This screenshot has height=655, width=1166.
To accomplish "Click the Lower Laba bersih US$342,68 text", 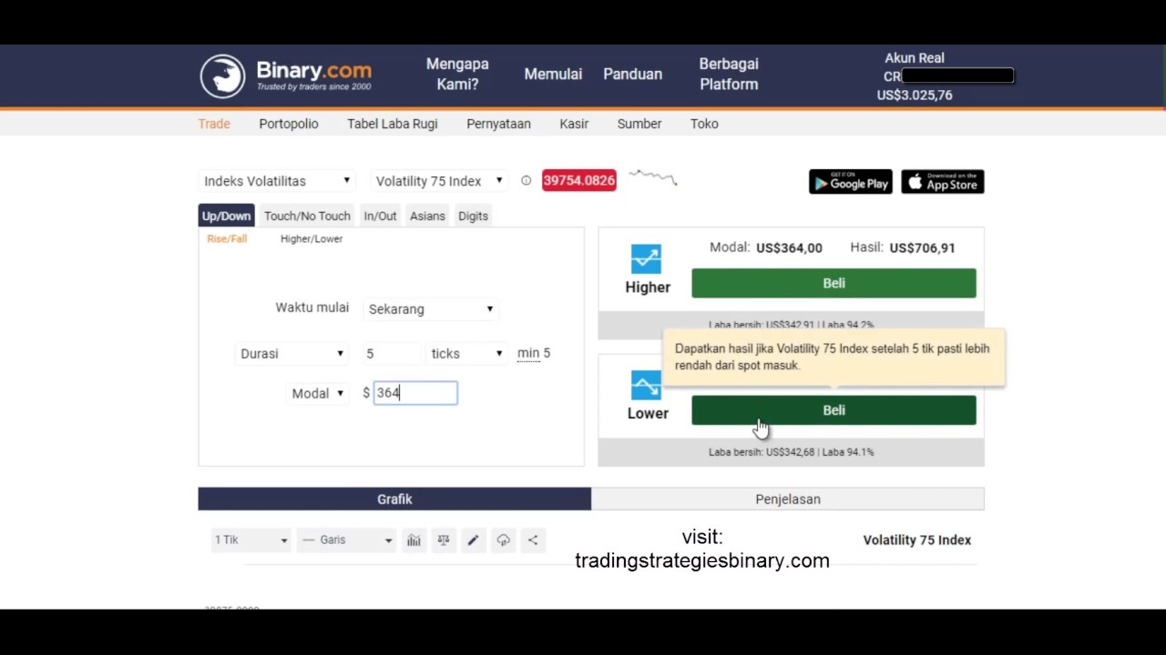I will click(762, 452).
